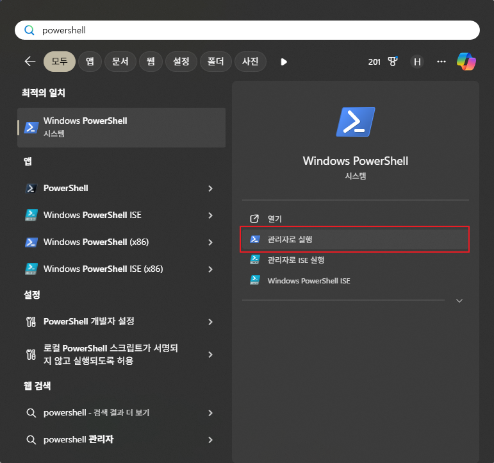The width and height of the screenshot is (494, 463).
Task: Expand chevron for powershell 관리자 search
Action: tap(210, 440)
